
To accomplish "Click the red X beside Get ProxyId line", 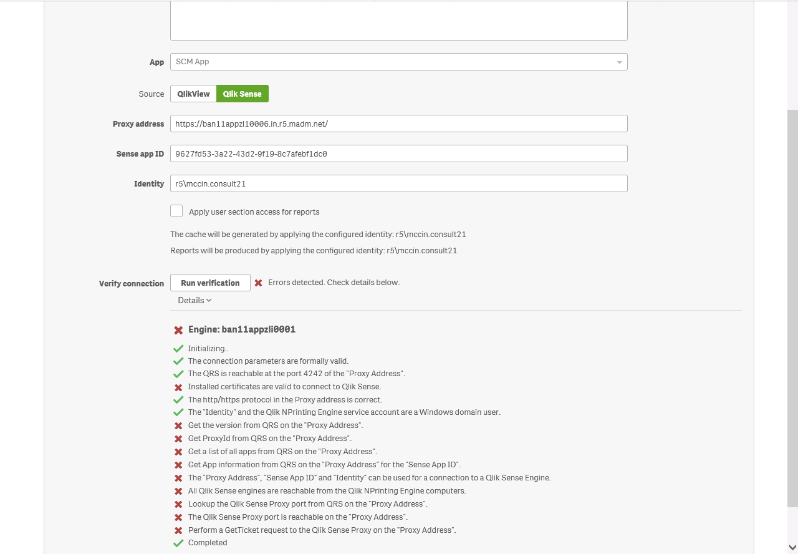I will (178, 439).
